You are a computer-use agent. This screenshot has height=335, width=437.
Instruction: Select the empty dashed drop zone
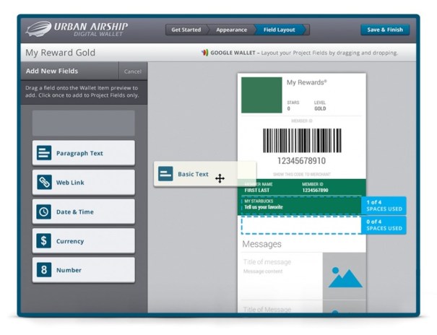[303, 225]
